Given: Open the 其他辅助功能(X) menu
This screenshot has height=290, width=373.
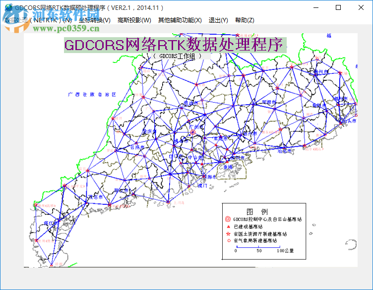Looking at the screenshot, I should (x=180, y=20).
